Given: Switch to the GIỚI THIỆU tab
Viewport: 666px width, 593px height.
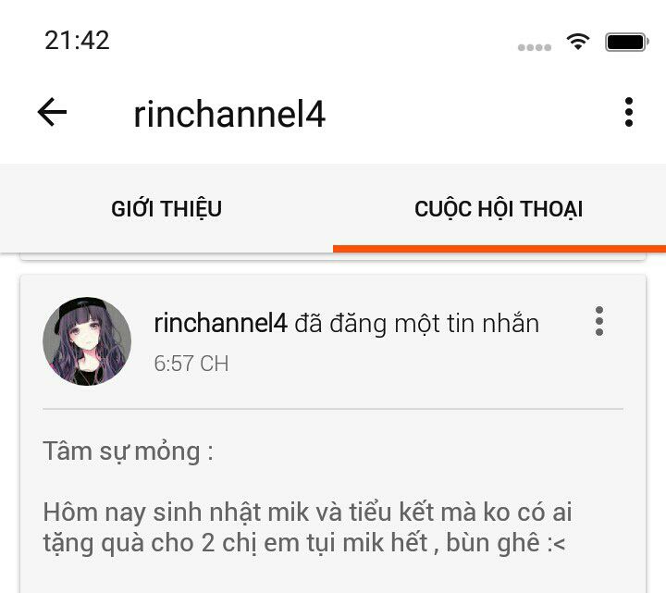Looking at the screenshot, I should click(166, 209).
